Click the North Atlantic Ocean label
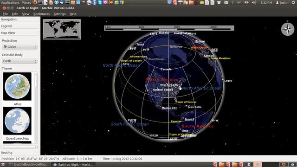The width and height of the screenshot is (297, 167). [x=202, y=88]
